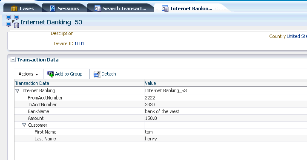307x160 pixels.
Task: Click the Value column header
Action: pos(226,83)
